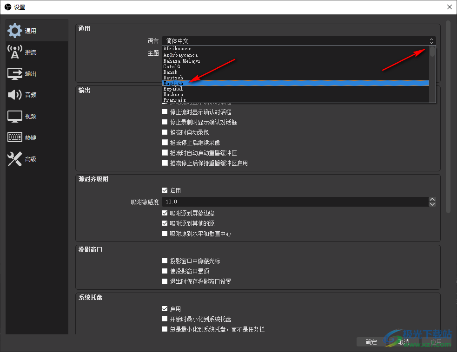This screenshot has height=352, width=457.
Task: Switch to 通用 tab label
Action: [31, 31]
